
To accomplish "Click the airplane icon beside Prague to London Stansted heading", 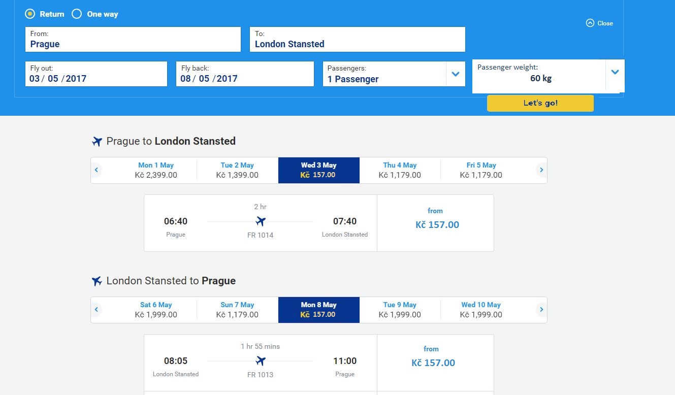I will click(x=97, y=141).
